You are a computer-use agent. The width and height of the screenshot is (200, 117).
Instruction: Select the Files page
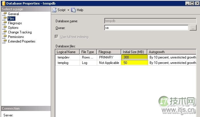tap(11, 19)
